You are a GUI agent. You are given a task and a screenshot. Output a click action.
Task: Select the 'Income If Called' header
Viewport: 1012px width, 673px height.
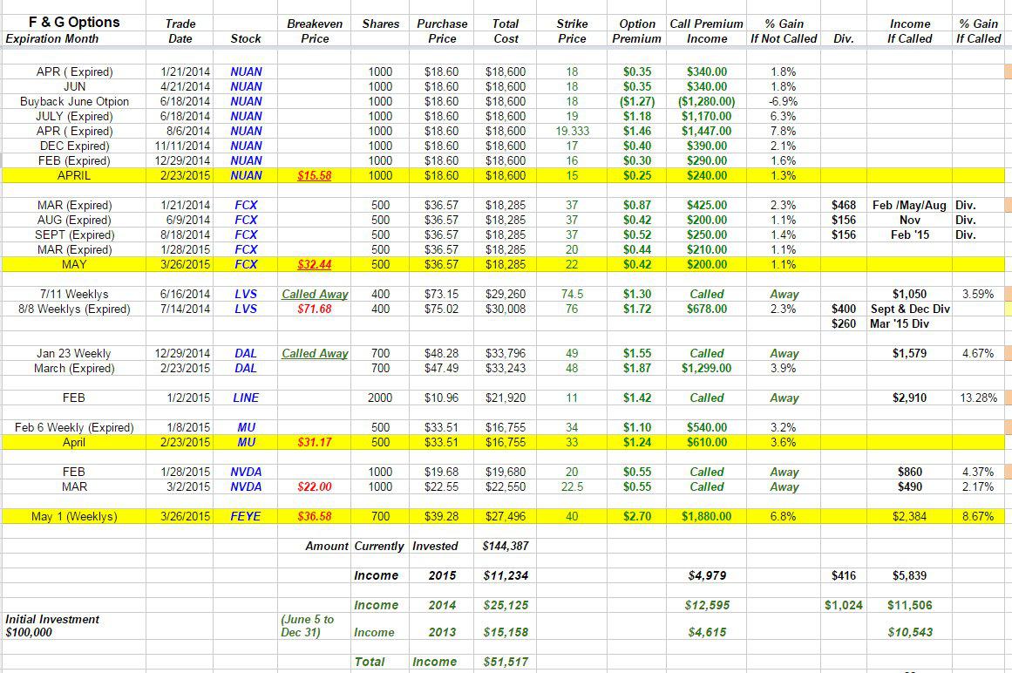(909, 31)
